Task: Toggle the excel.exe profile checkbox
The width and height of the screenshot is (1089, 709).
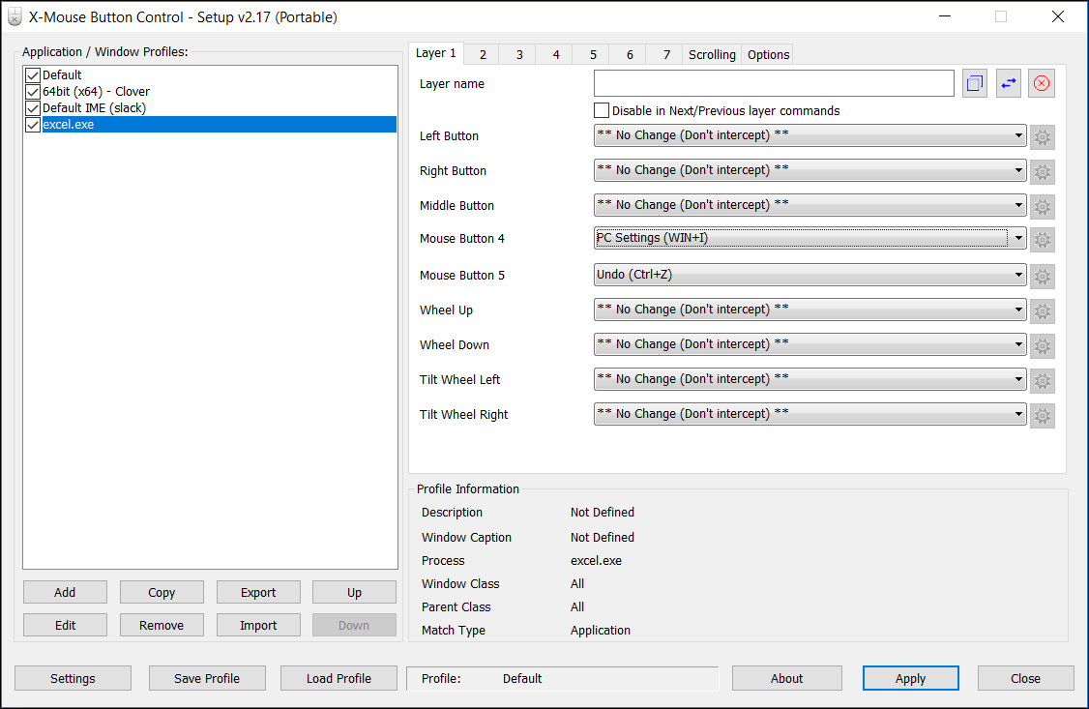Action: pos(33,125)
